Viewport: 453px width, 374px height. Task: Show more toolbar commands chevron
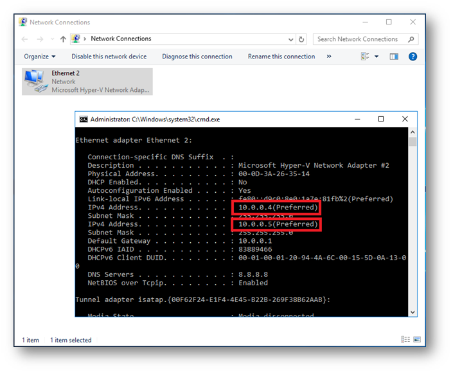point(329,57)
